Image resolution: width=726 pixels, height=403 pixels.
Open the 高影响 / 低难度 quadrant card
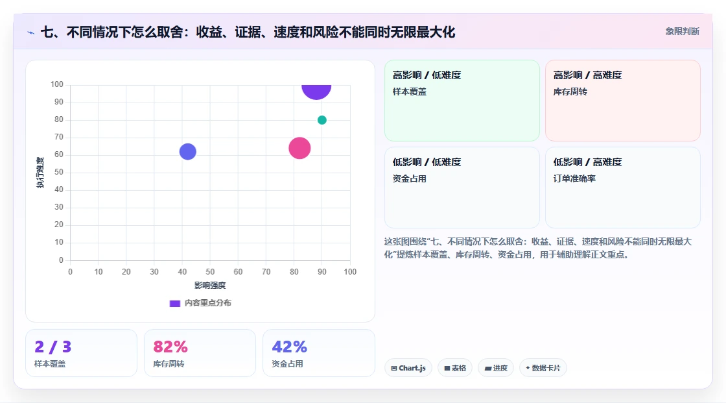tap(462, 101)
